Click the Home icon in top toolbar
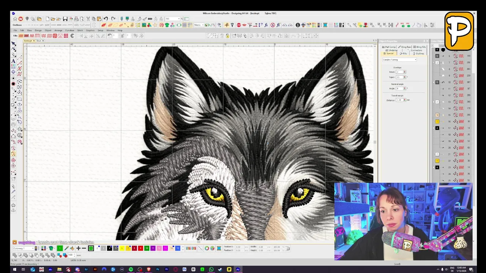 (x=15, y=19)
